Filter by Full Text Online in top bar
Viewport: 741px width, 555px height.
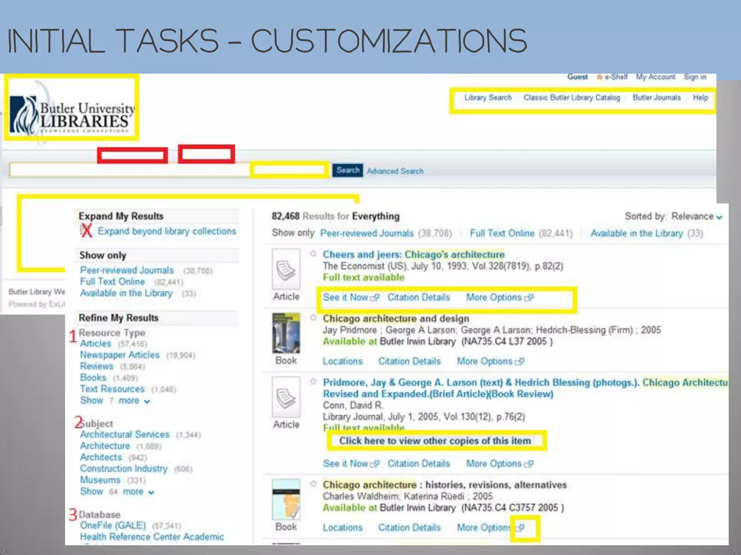point(502,233)
